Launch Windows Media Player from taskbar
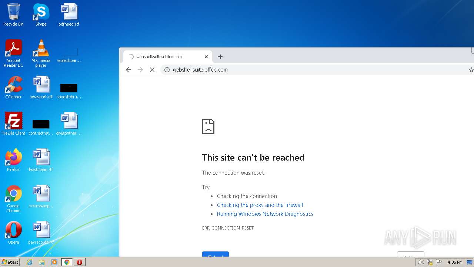This screenshot has height=267, width=474. pos(54,262)
